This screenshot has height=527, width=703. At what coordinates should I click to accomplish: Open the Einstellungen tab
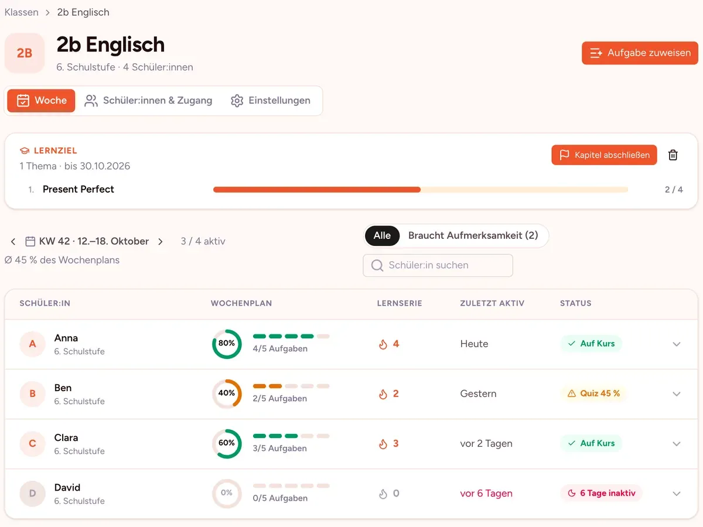coord(271,101)
